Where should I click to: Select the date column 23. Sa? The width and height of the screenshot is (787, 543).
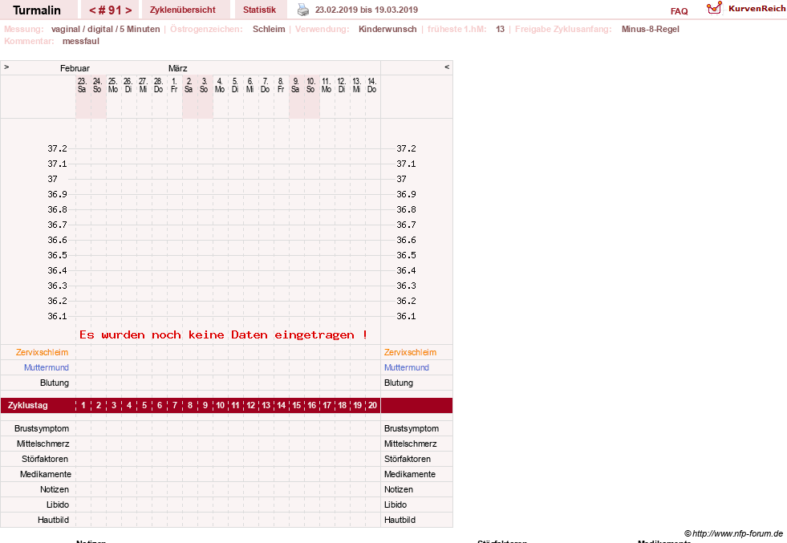click(x=83, y=85)
